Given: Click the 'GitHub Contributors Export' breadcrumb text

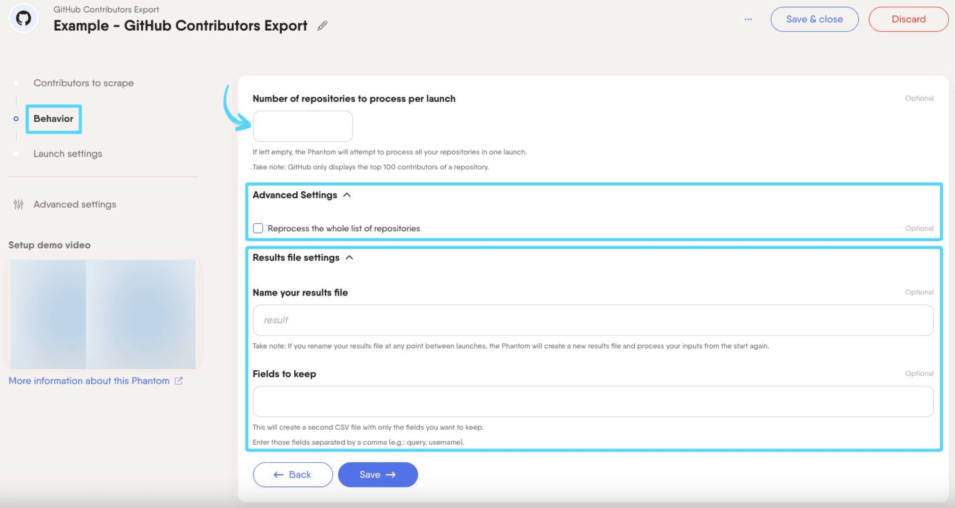Looking at the screenshot, I should pos(106,9).
